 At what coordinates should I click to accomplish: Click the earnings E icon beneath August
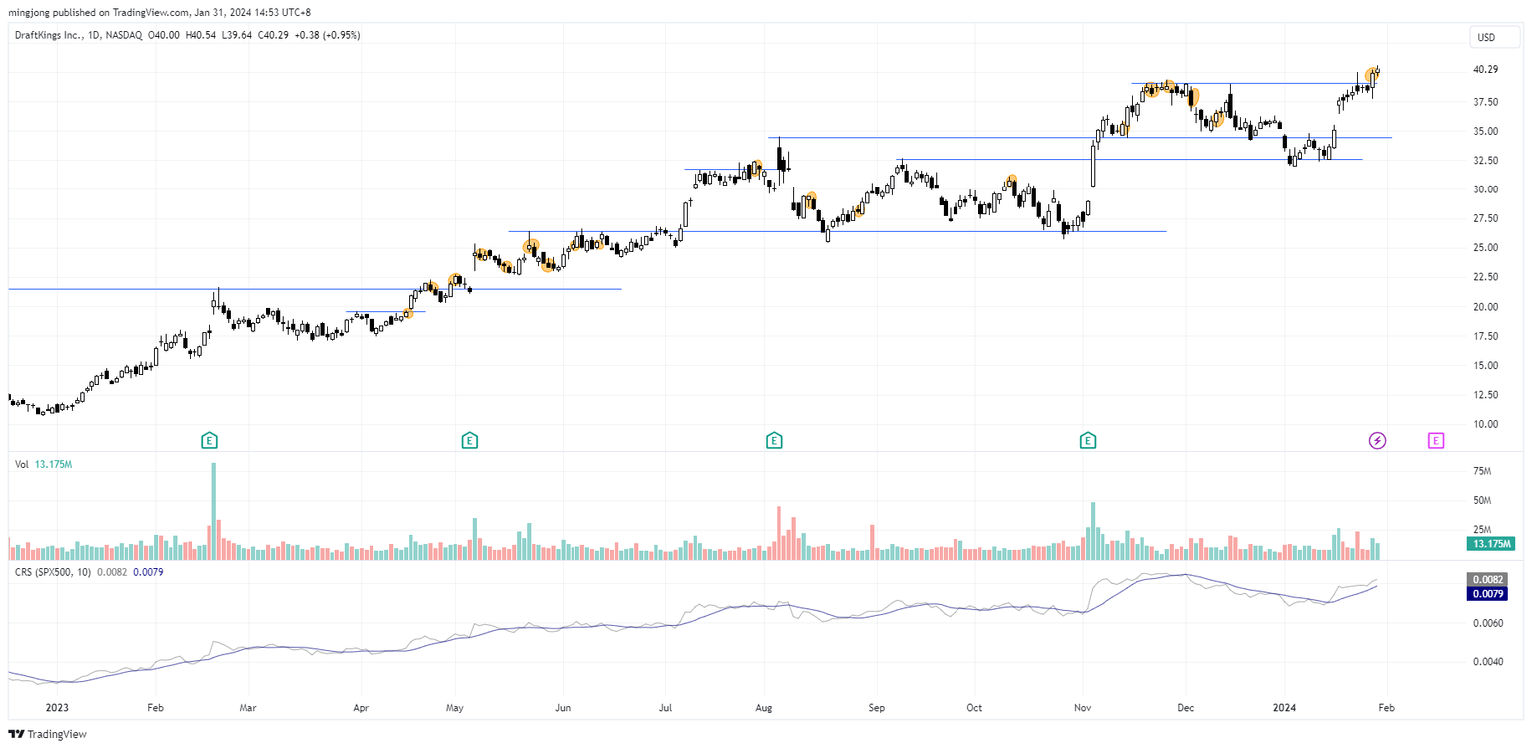pyautogui.click(x=774, y=439)
